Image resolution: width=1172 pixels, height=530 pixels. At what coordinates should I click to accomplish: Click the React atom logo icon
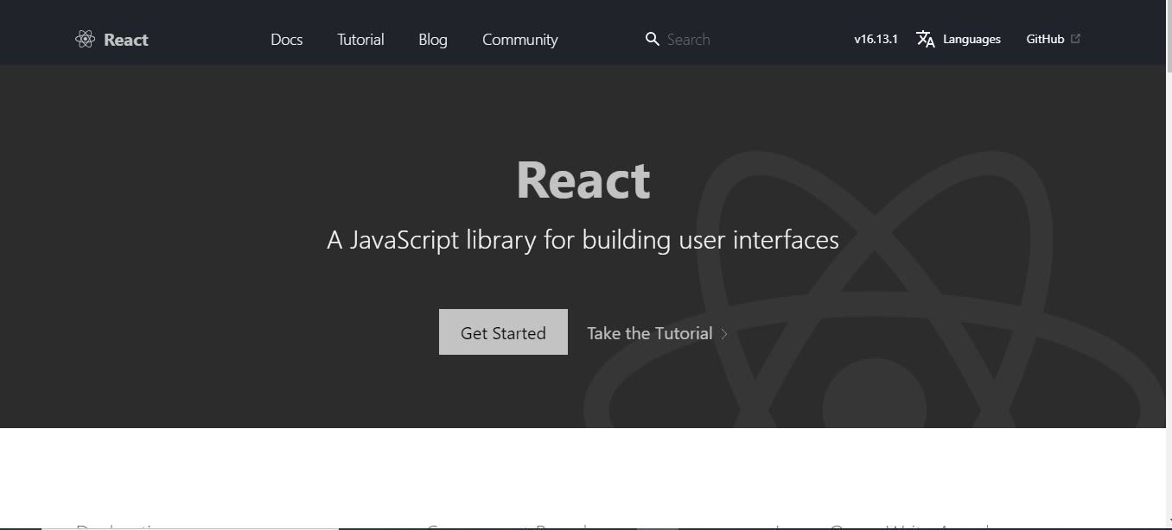[x=85, y=39]
